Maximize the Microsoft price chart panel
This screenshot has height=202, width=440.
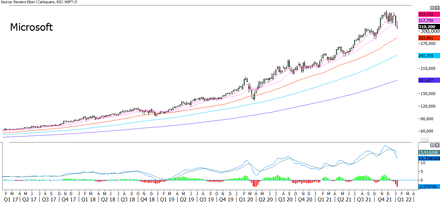tap(433, 8)
